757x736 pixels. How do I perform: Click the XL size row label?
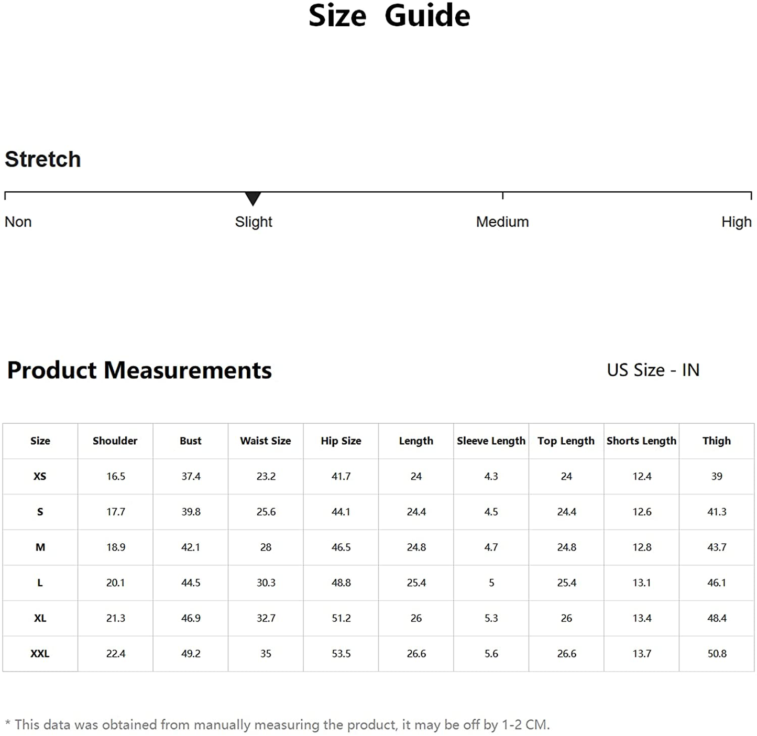click(x=40, y=618)
